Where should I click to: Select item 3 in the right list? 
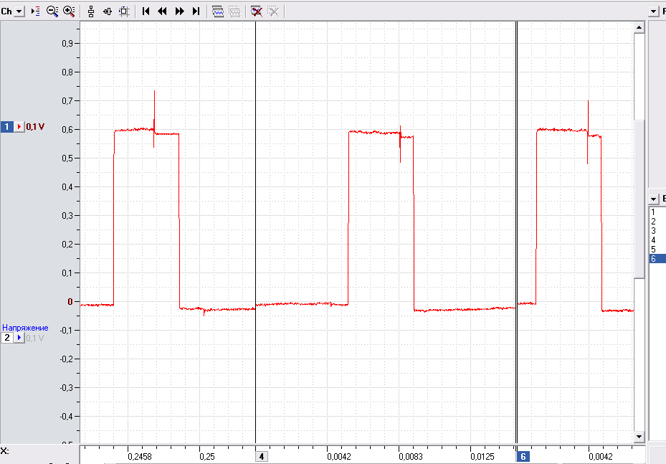[x=657, y=231]
